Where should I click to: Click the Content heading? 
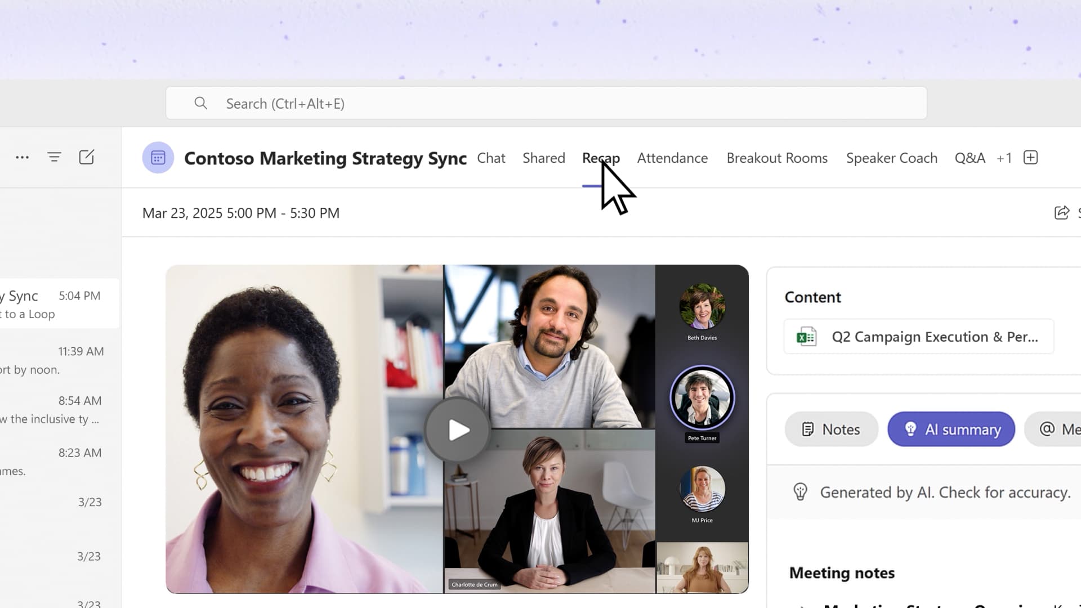coord(812,297)
